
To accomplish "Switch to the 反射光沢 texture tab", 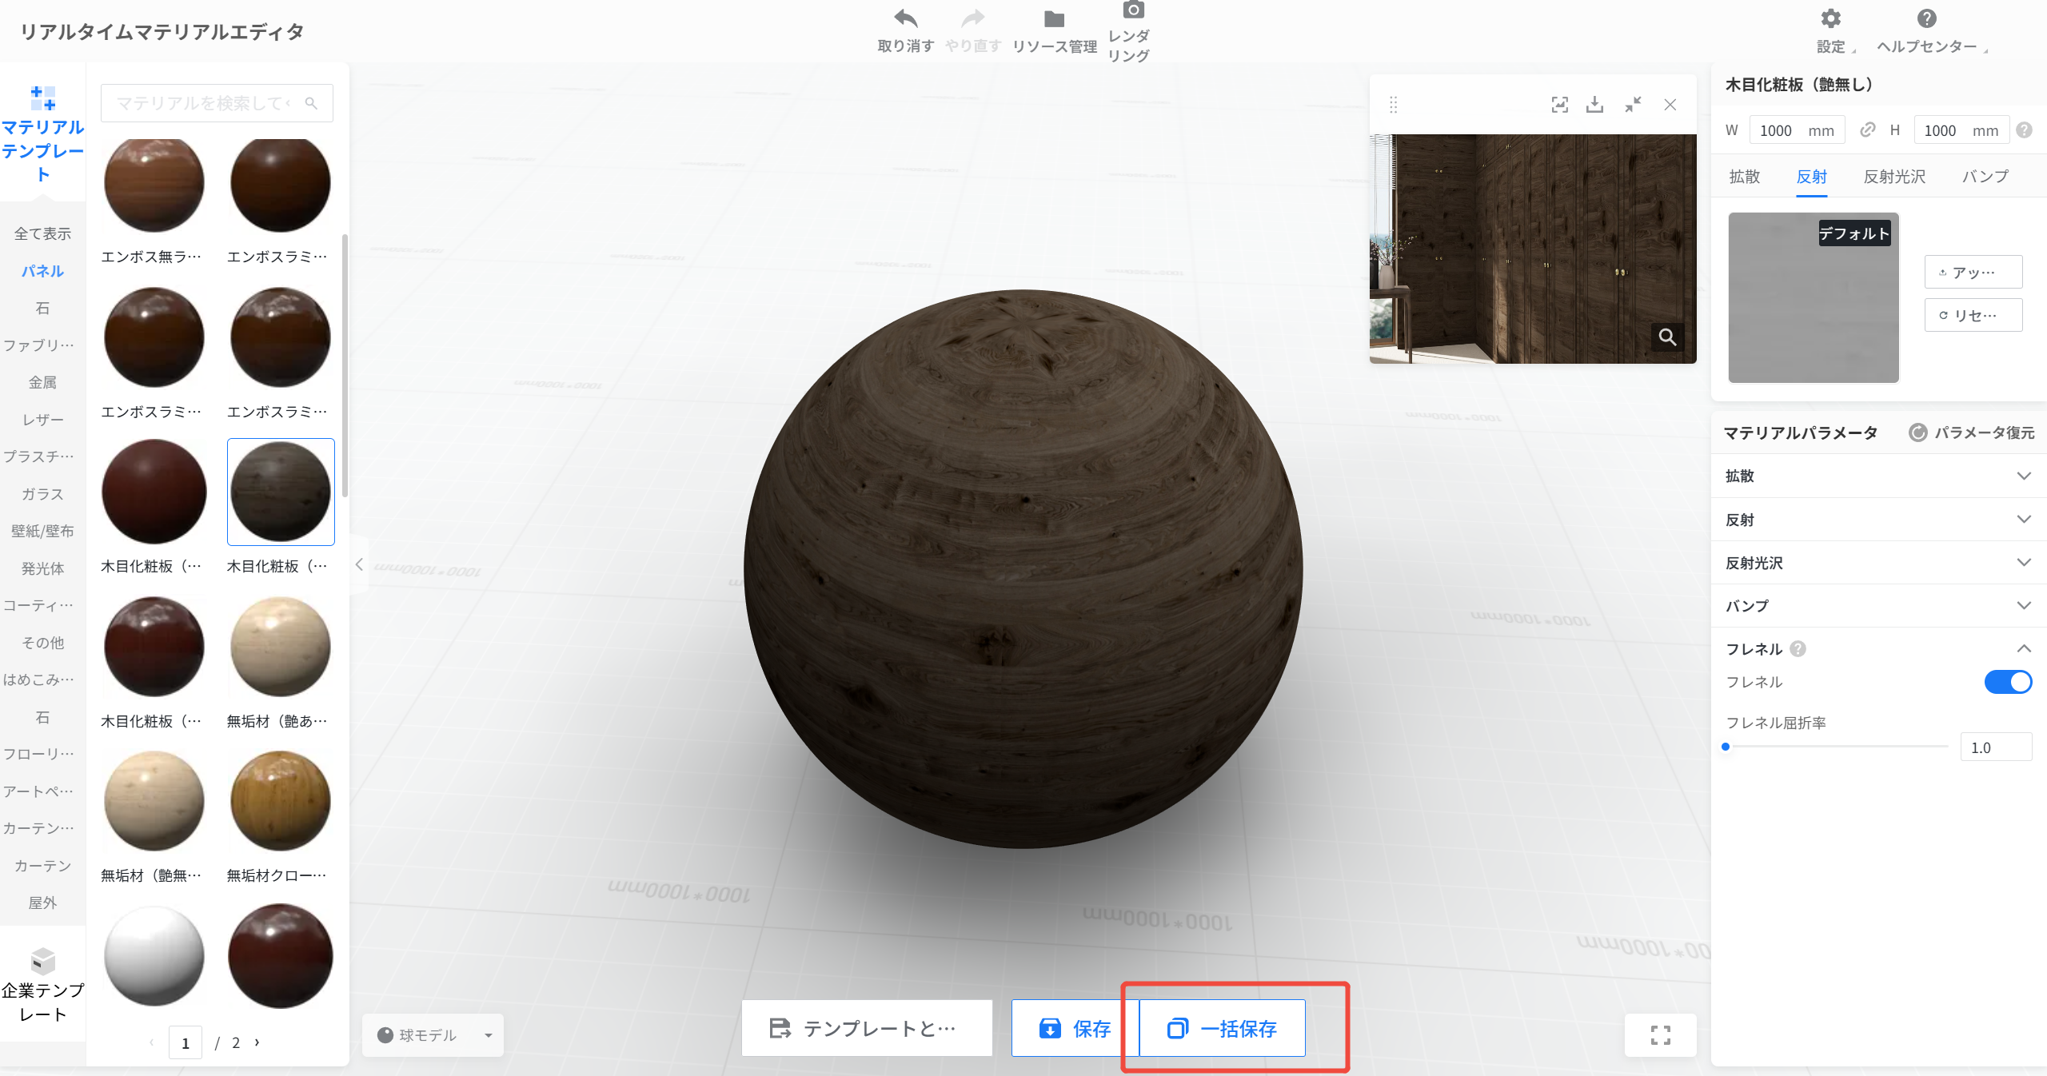I will tap(1894, 177).
